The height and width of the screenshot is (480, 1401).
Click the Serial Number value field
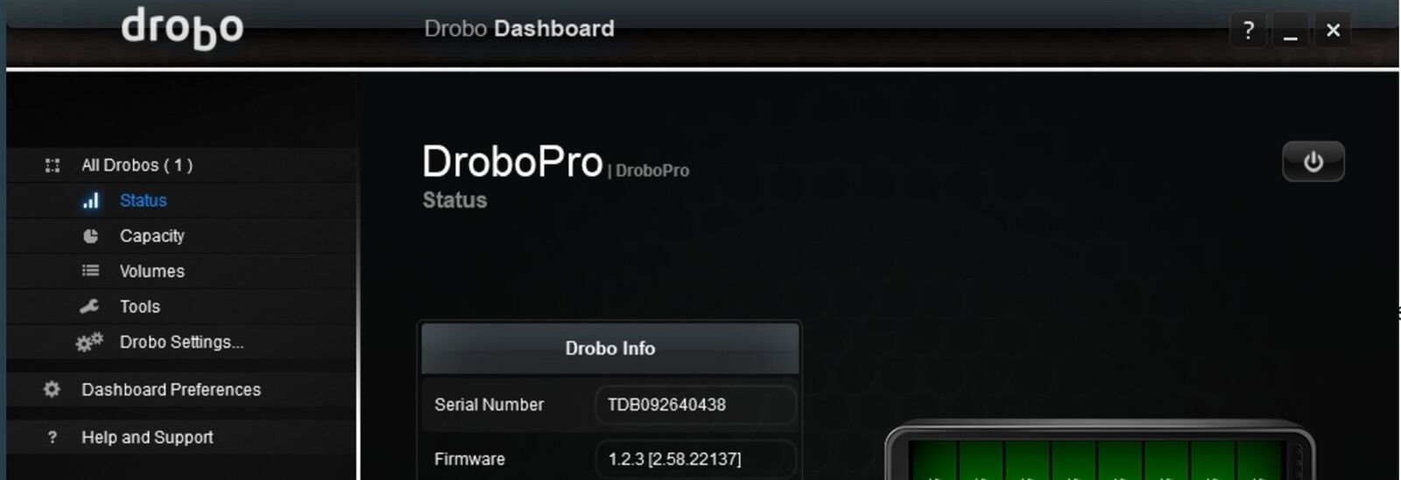point(696,405)
